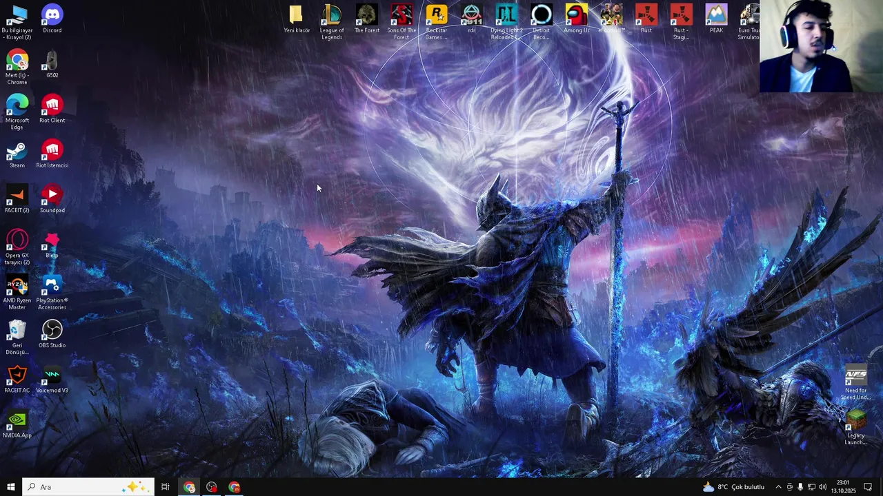Viewport: 883px width, 496px height.
Task: Open the rdr desktop shortcut
Action: 472,19
